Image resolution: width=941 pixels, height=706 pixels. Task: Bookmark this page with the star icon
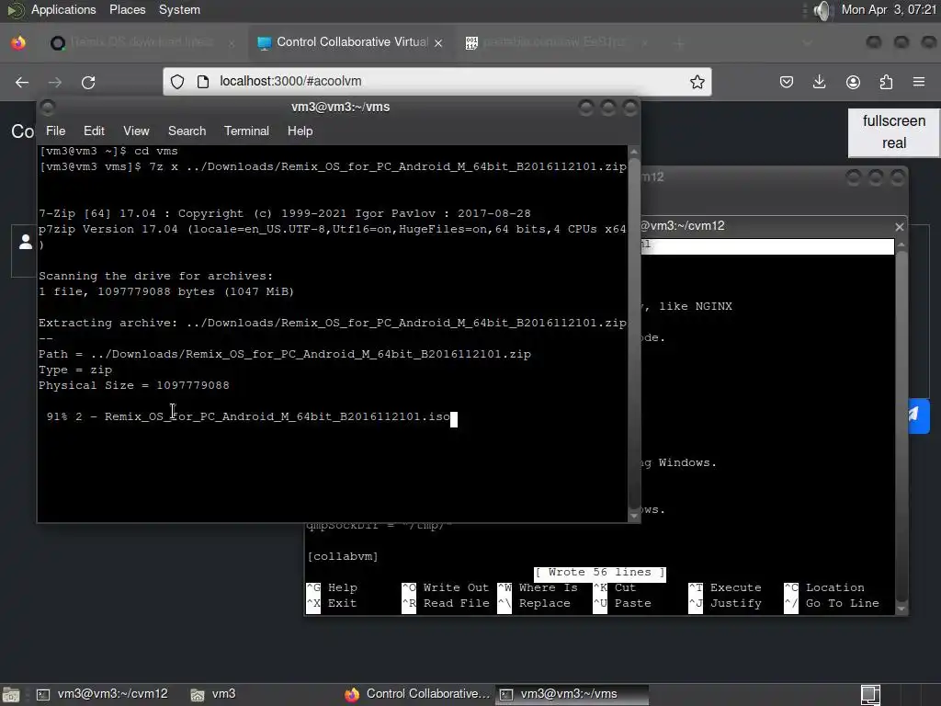(x=697, y=82)
